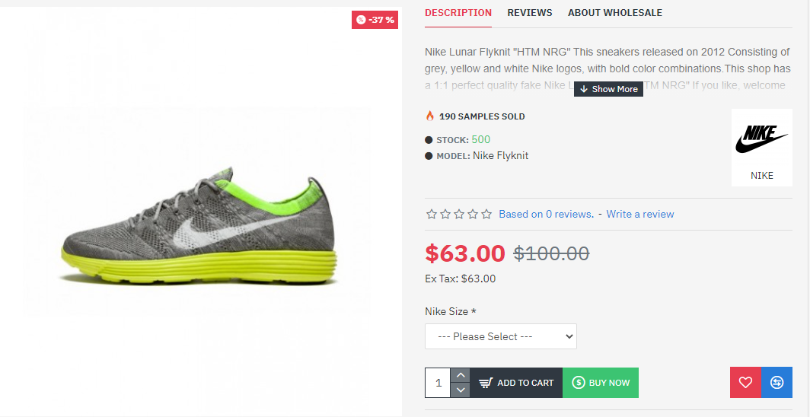Image resolution: width=810 pixels, height=417 pixels.
Task: Click the fifth rating star
Action: (486, 215)
